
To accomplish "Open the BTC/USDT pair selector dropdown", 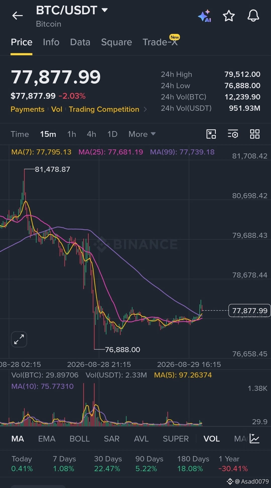I will pyautogui.click(x=72, y=10).
